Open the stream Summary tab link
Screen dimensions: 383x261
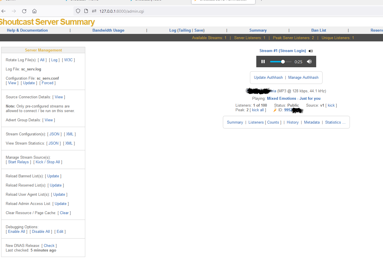(235, 122)
